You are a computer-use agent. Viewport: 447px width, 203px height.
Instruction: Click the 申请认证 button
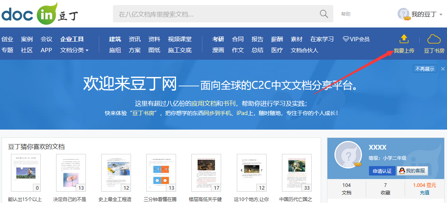382,171
